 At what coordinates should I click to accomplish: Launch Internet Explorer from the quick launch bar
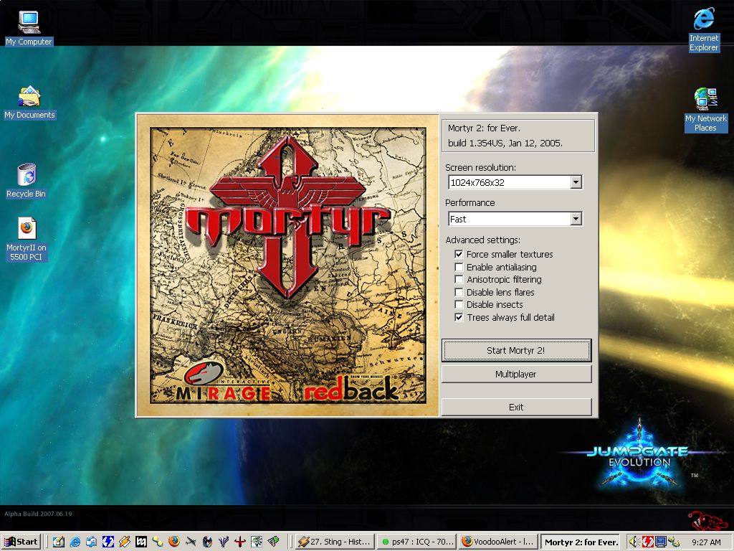point(75,542)
